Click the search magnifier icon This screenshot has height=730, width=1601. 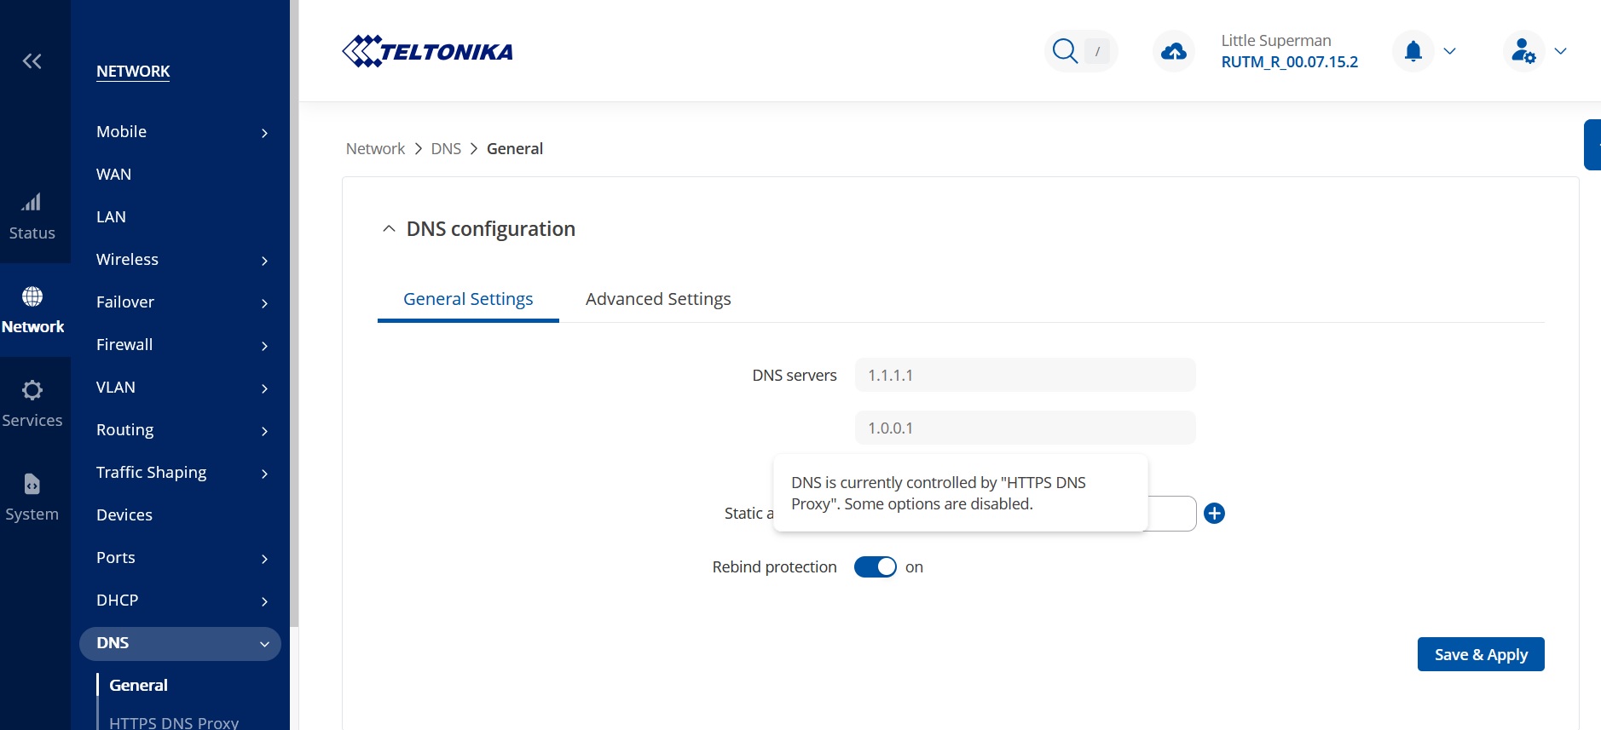click(1065, 51)
